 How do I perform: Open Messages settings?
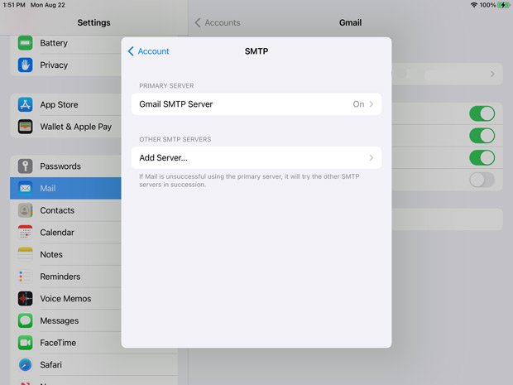pyautogui.click(x=65, y=320)
